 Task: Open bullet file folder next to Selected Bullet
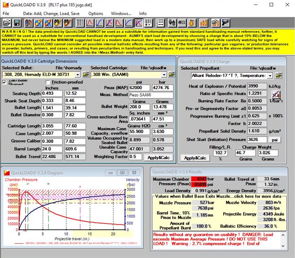coord(86,74)
